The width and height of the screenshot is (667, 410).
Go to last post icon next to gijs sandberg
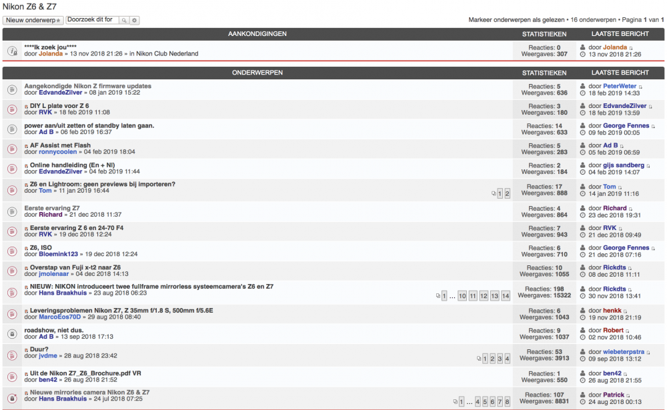(648, 166)
